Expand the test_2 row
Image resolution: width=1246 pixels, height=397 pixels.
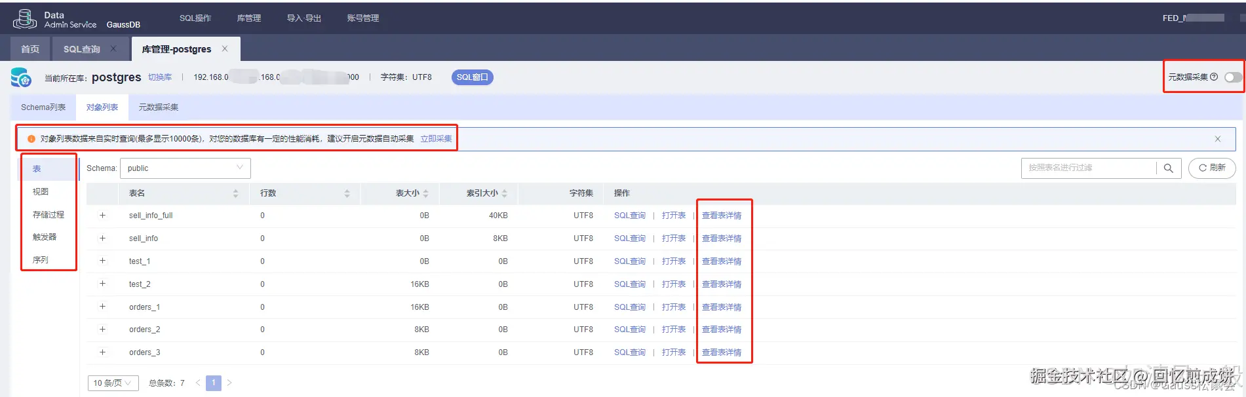tap(102, 284)
